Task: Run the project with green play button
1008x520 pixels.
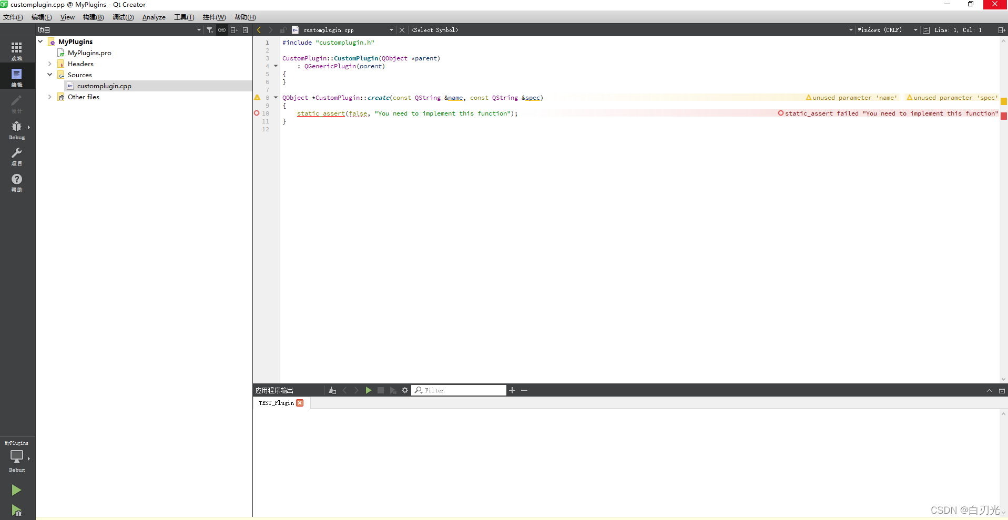Action: pos(16,490)
